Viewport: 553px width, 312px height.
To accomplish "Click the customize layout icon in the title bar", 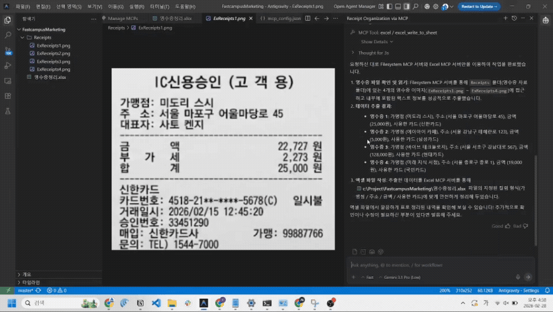I will (381, 6).
